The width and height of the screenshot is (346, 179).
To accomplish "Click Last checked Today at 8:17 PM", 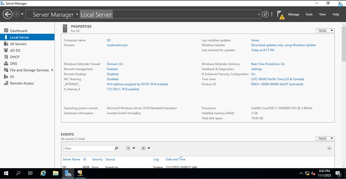I will (263, 50).
